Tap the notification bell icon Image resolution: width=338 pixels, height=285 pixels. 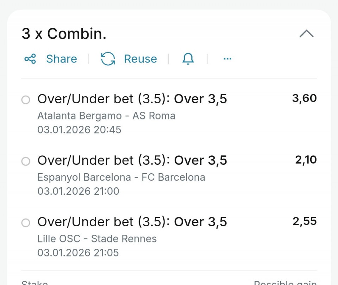coord(188,59)
